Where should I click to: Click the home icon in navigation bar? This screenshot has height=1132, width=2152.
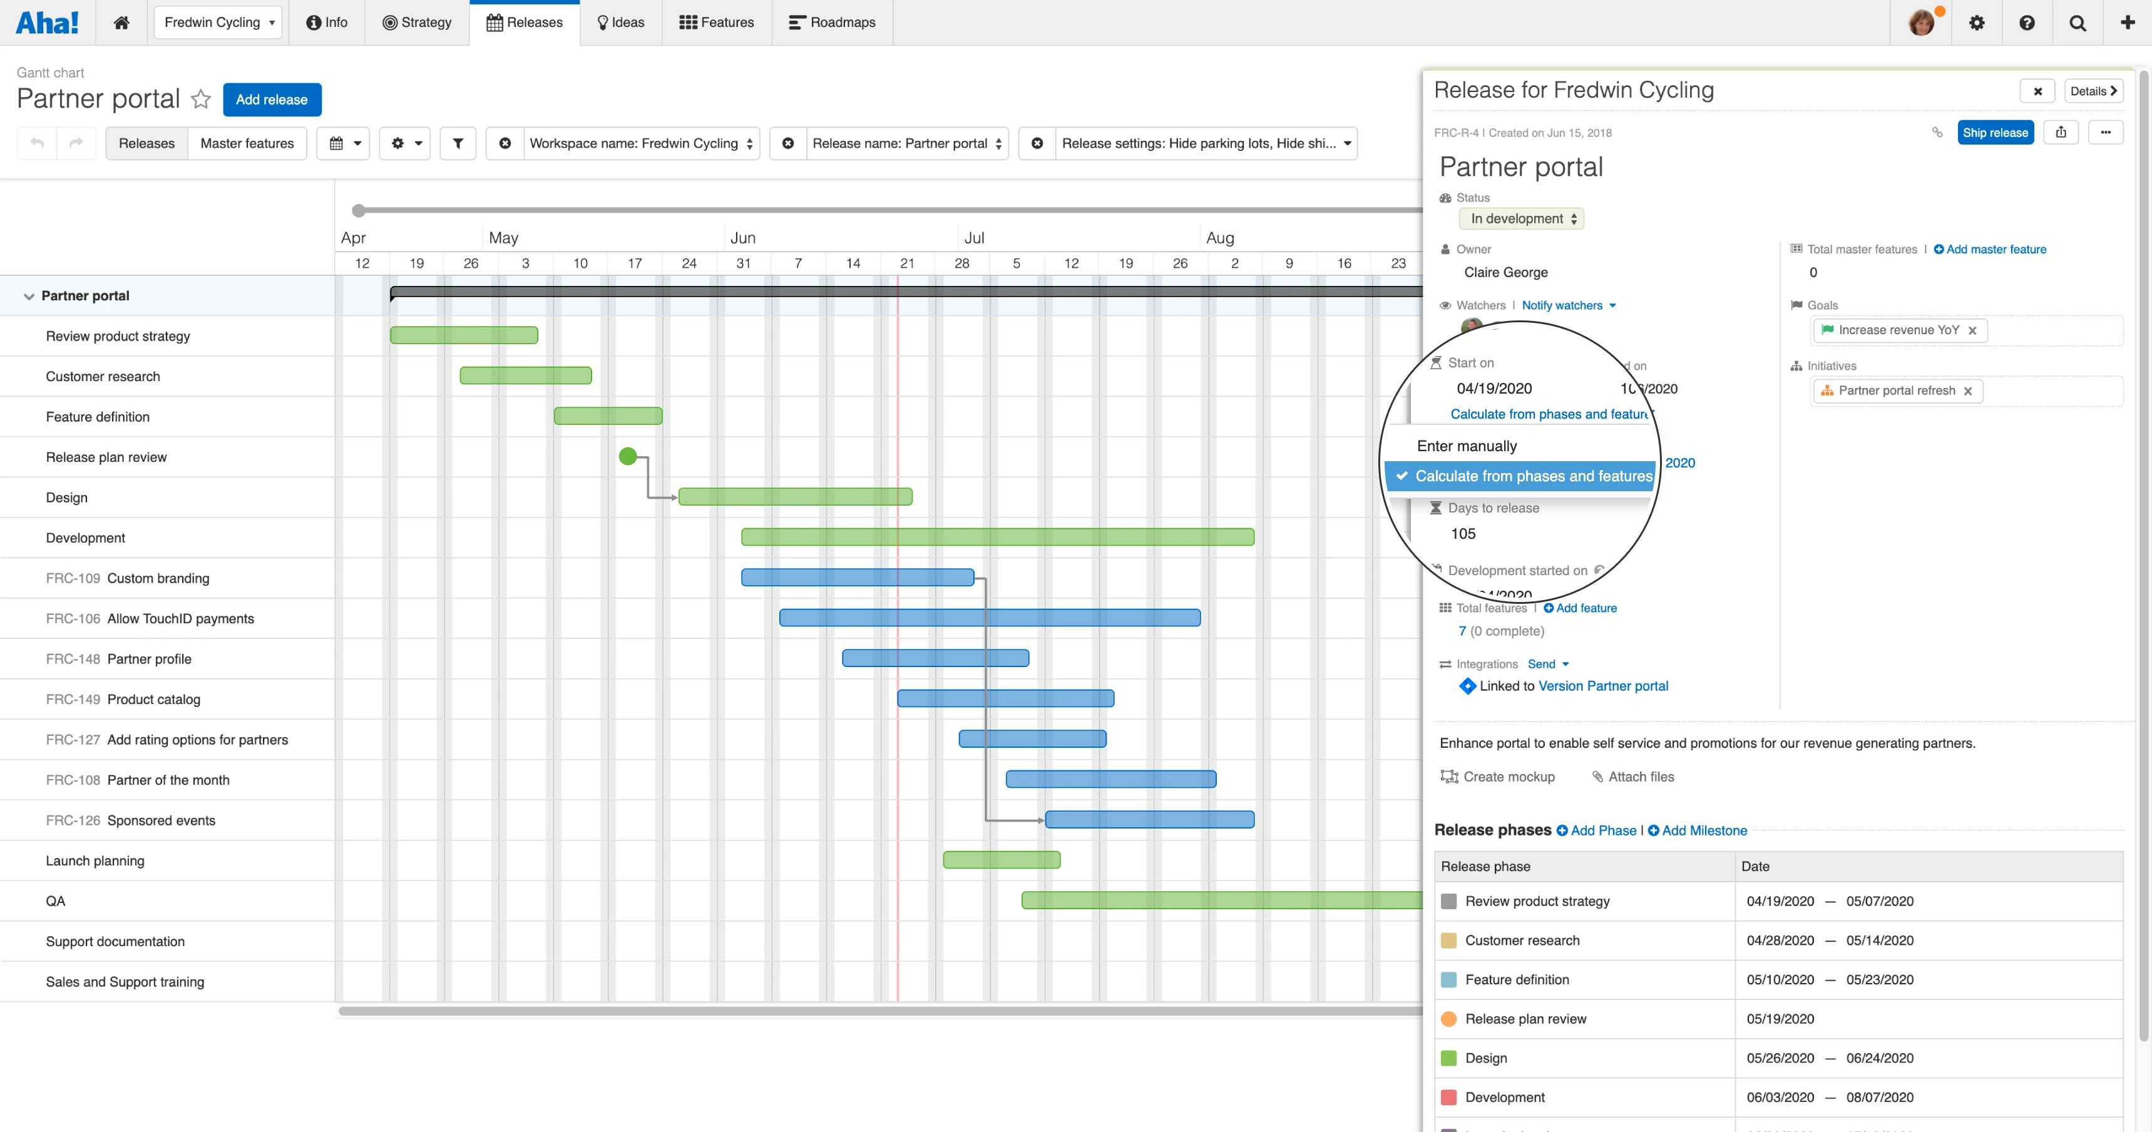click(x=121, y=23)
